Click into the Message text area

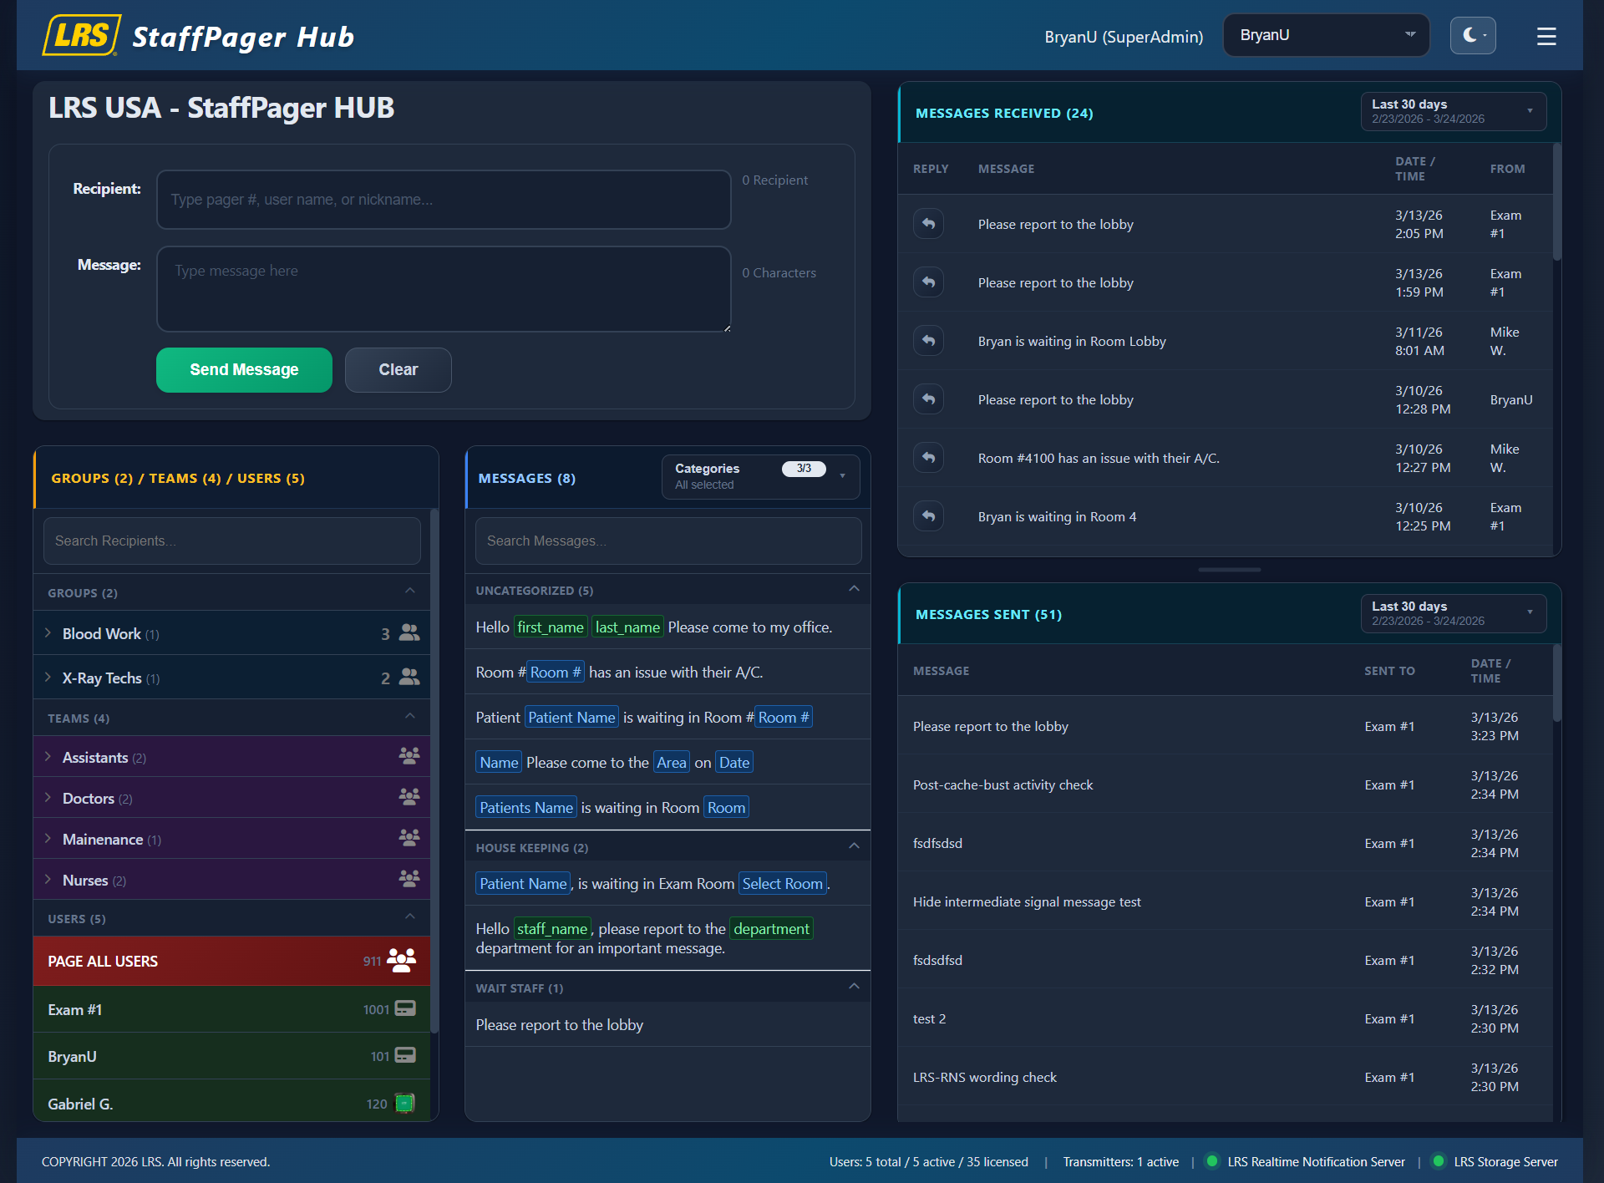444,289
